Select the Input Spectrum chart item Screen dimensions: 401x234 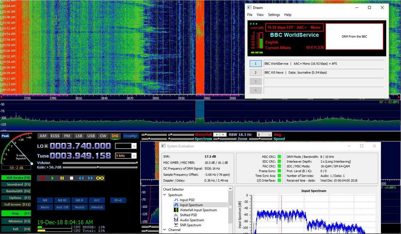[200, 205]
